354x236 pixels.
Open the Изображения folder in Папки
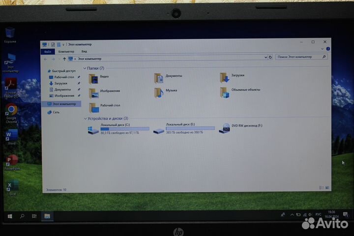click(104, 93)
